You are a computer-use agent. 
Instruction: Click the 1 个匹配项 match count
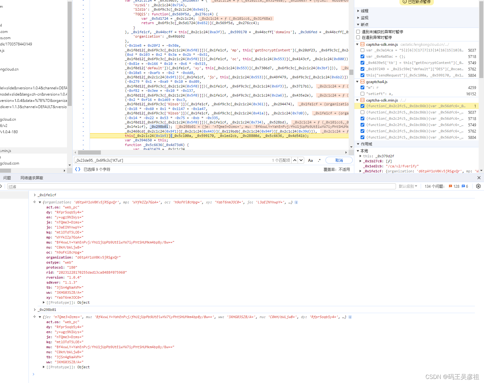point(281,160)
